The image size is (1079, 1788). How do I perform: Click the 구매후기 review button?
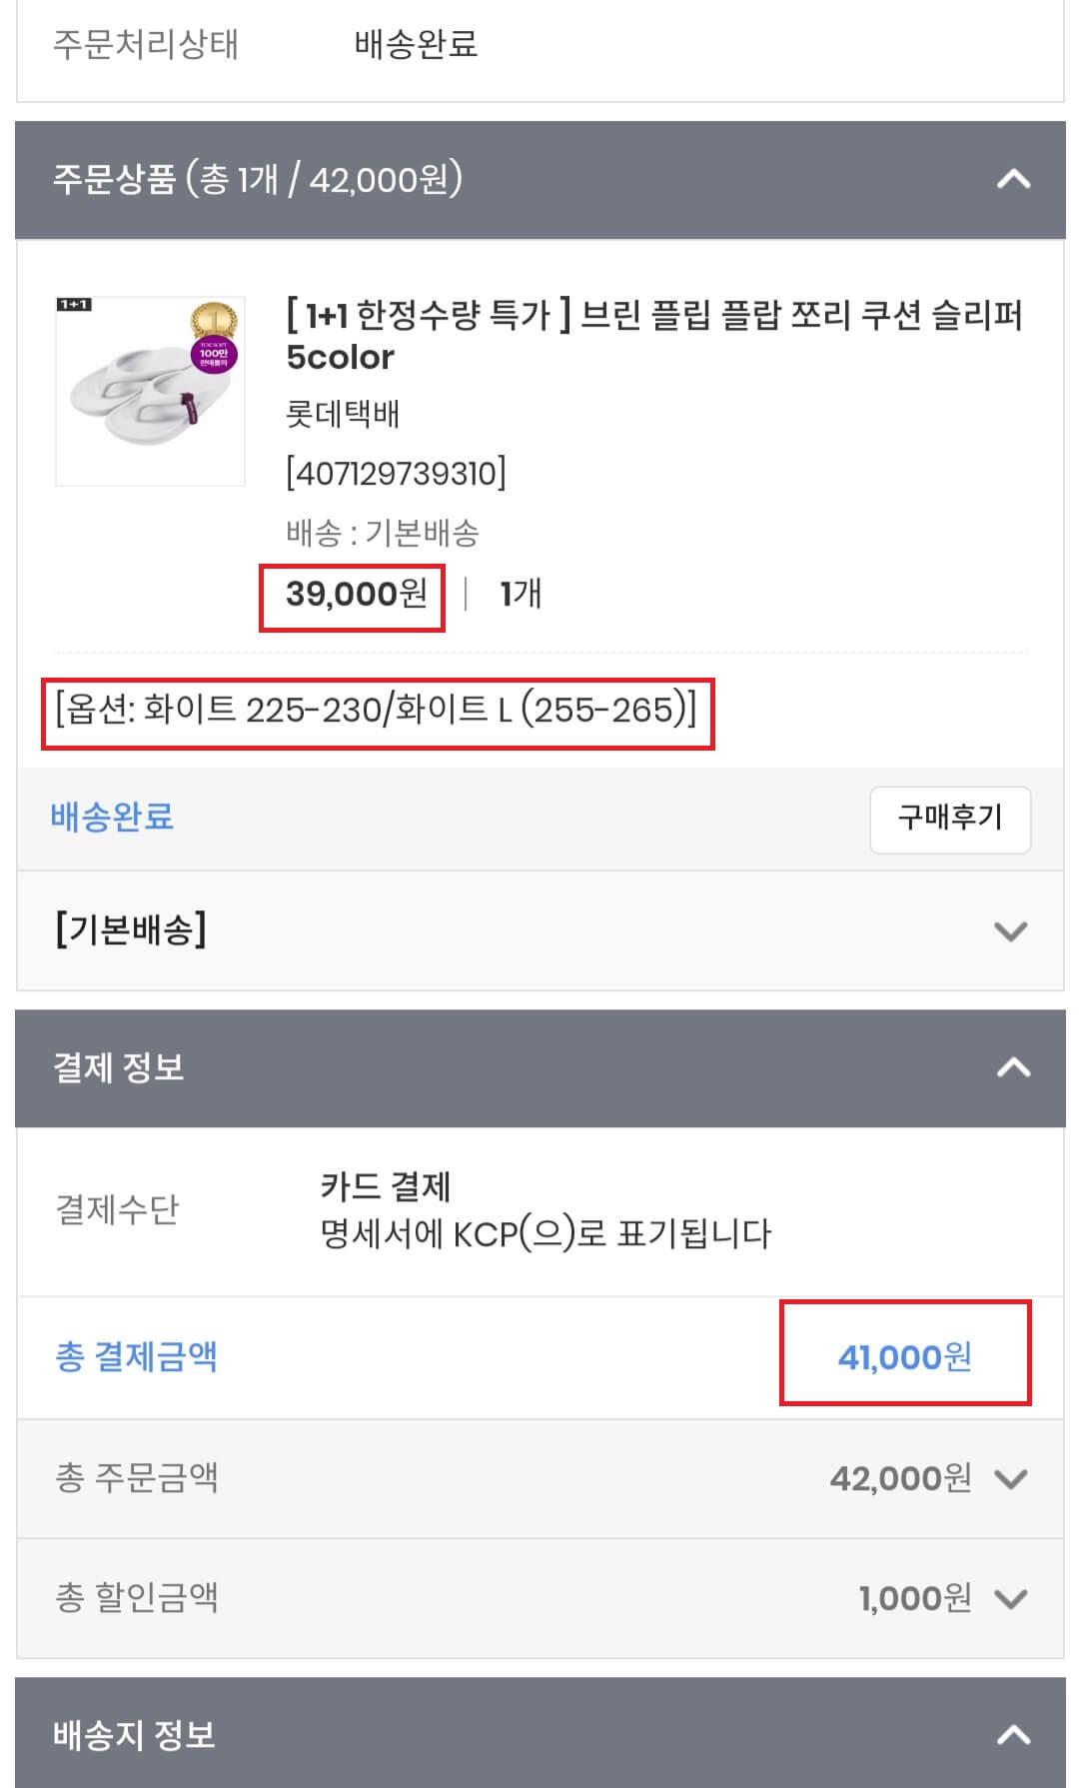[950, 818]
